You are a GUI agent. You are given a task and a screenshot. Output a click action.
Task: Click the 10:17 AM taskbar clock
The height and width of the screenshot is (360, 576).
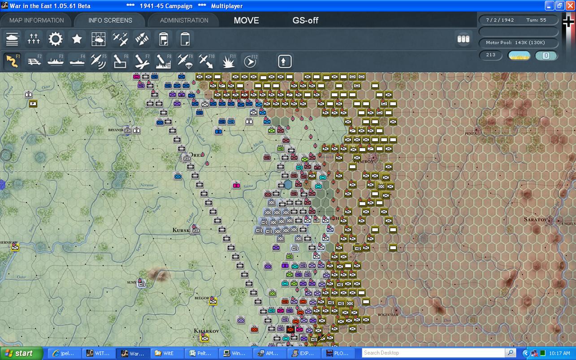pyautogui.click(x=559, y=353)
